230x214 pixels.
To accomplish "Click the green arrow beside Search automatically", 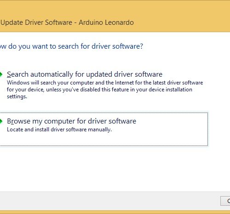I will [1, 74].
